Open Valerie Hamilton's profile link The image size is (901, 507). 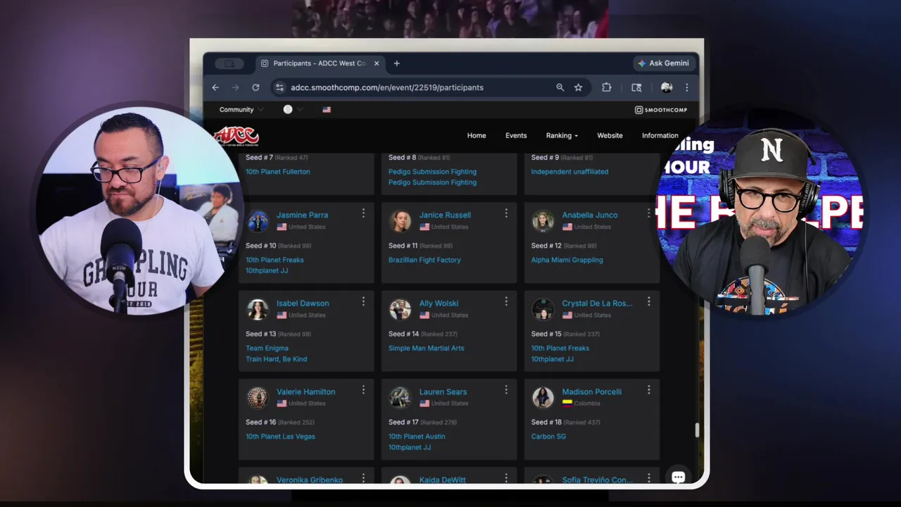(x=305, y=392)
